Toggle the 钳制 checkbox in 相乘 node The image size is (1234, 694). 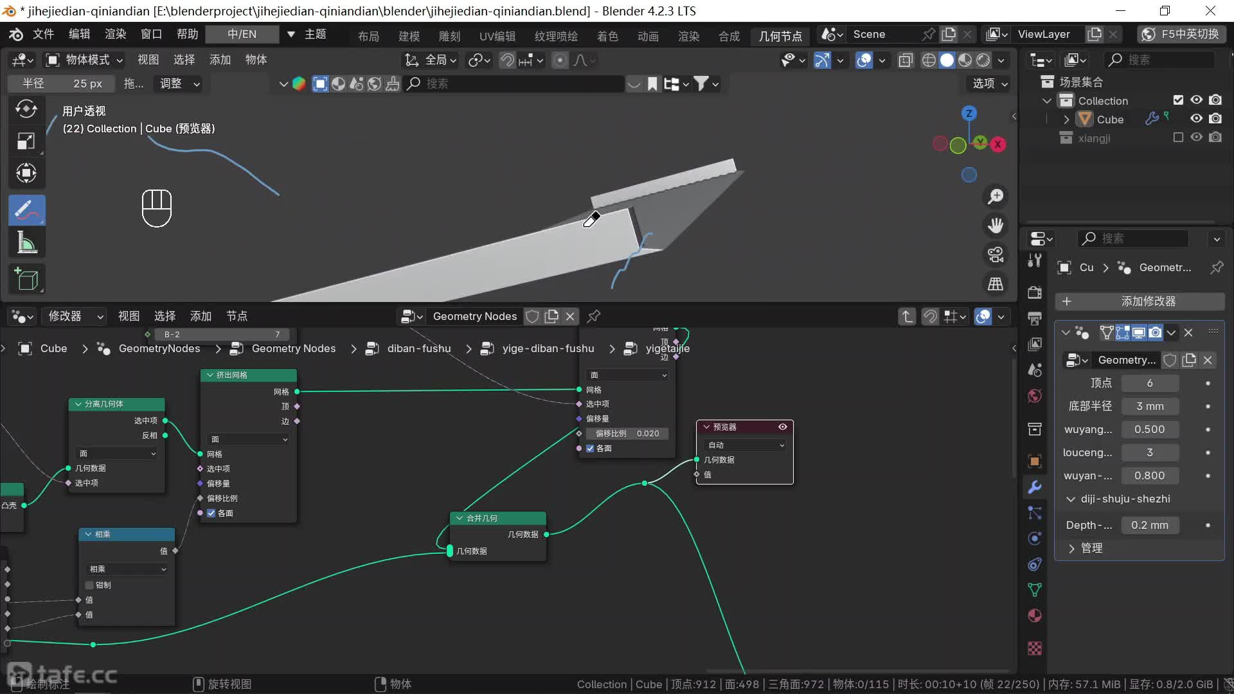90,585
